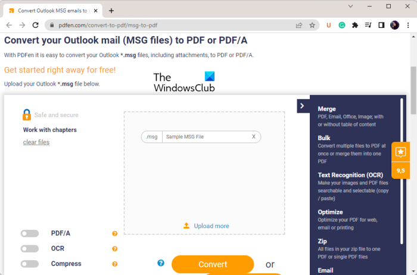Open Email in the sidebar
Screen dimensions: 417x275
[325, 270]
